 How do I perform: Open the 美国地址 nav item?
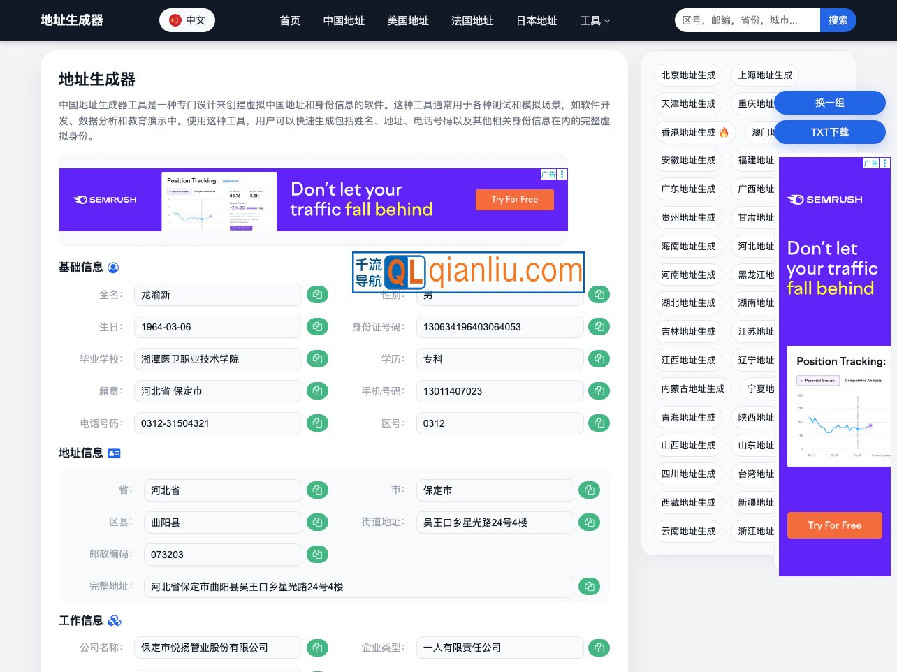[408, 21]
